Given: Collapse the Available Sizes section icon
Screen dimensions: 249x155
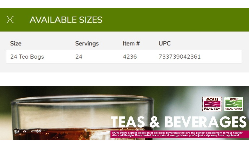Looking at the screenshot, I should click(10, 19).
